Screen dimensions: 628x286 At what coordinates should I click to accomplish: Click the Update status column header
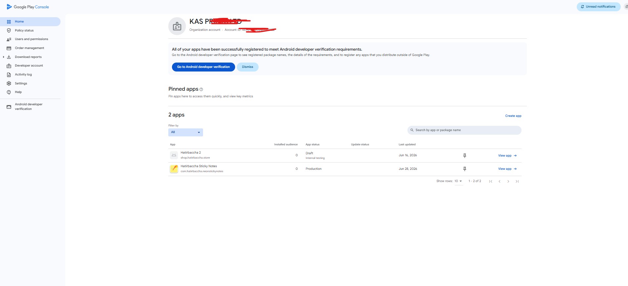coord(360,145)
